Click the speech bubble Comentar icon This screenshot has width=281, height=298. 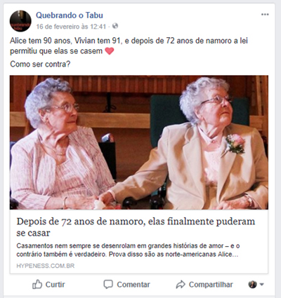108,285
